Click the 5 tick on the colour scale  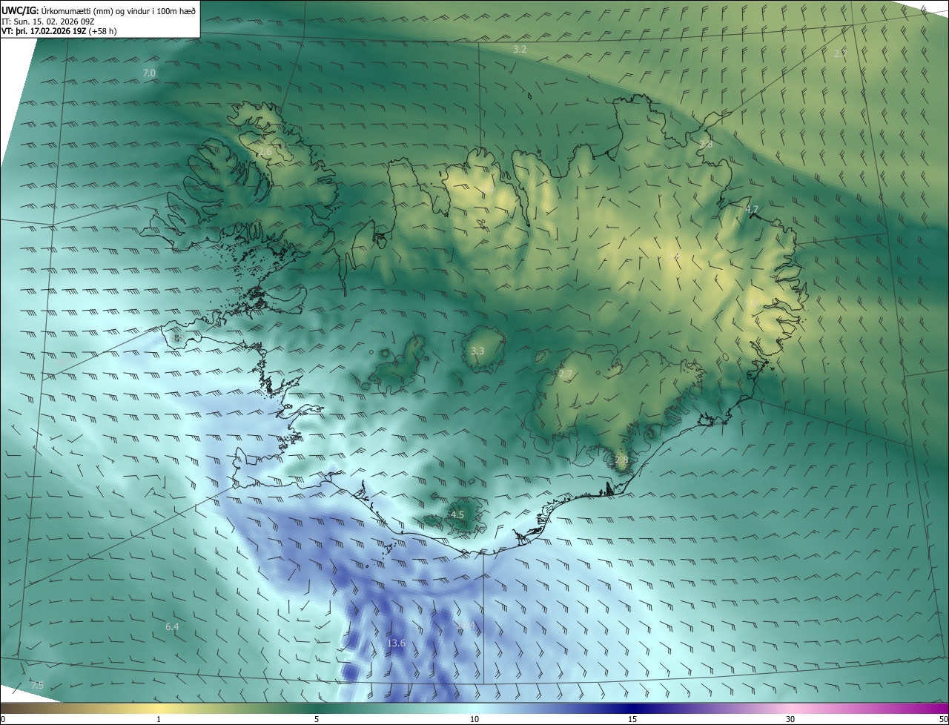pos(317,719)
